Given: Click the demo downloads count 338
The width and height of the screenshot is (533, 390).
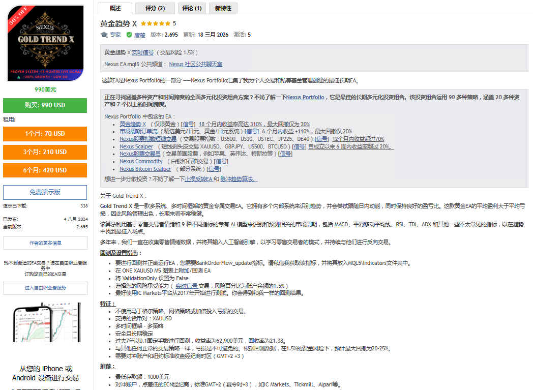Looking at the screenshot, I should 84,206.
